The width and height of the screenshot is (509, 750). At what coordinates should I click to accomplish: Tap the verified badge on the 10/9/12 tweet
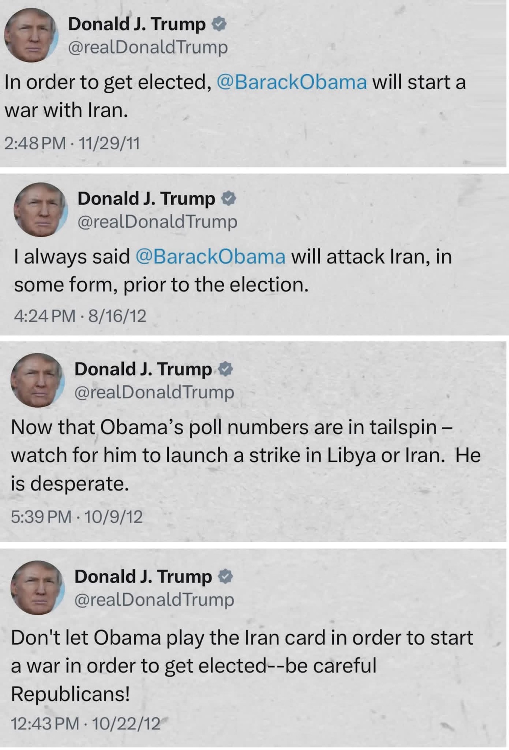tap(226, 369)
